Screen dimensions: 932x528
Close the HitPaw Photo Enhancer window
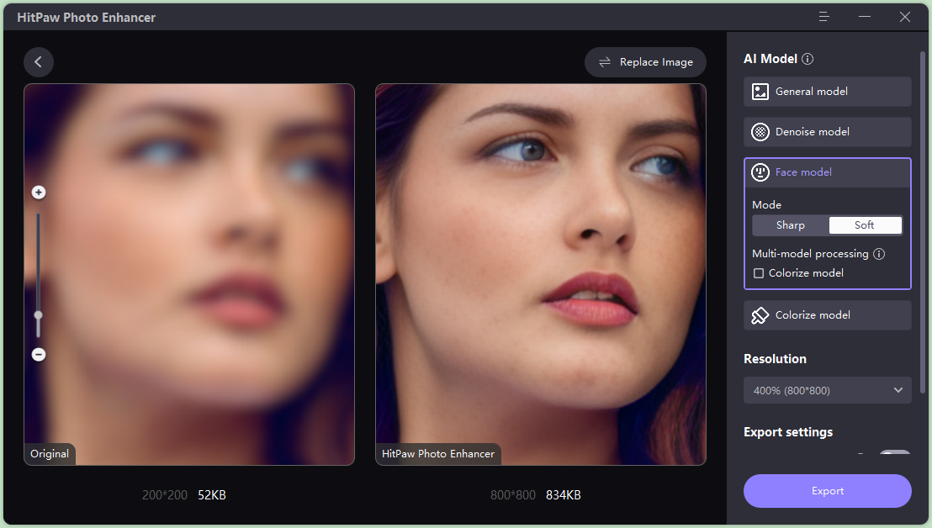coord(904,17)
